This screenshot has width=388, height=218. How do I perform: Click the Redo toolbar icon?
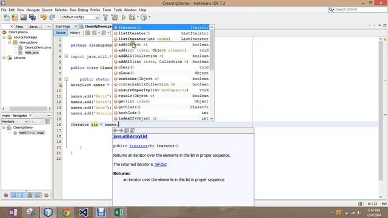coord(52,18)
